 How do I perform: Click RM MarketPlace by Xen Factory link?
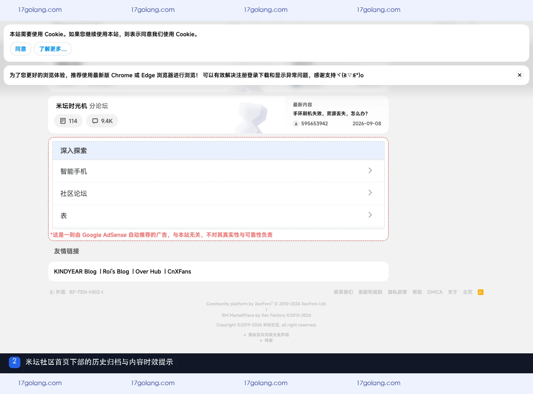pos(266,315)
